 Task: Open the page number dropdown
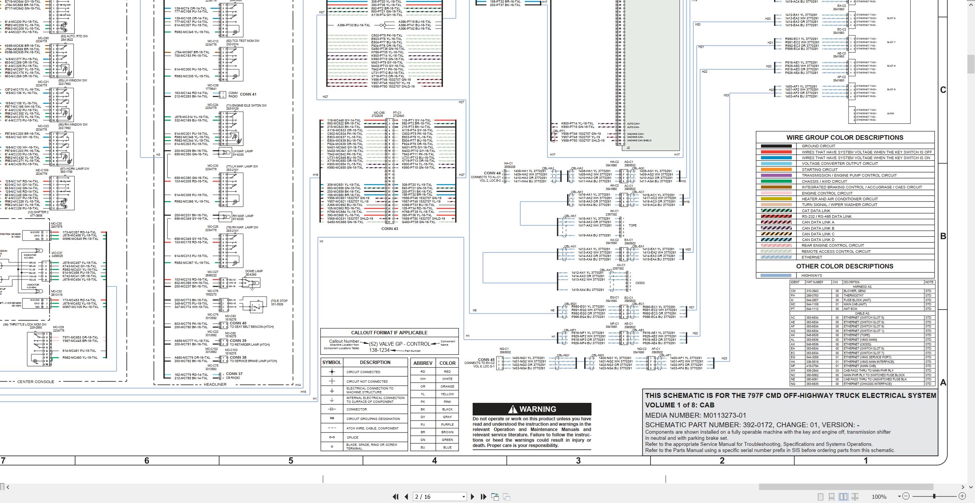point(464,497)
